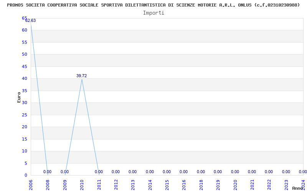Click the 5 tick on the Euro axis
Screen dimensions: 307x192
tap(26, 164)
